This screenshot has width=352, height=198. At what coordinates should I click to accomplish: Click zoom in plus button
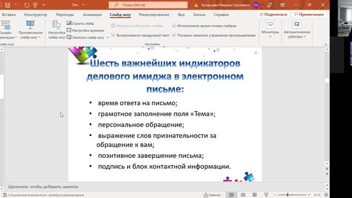tap(309, 195)
